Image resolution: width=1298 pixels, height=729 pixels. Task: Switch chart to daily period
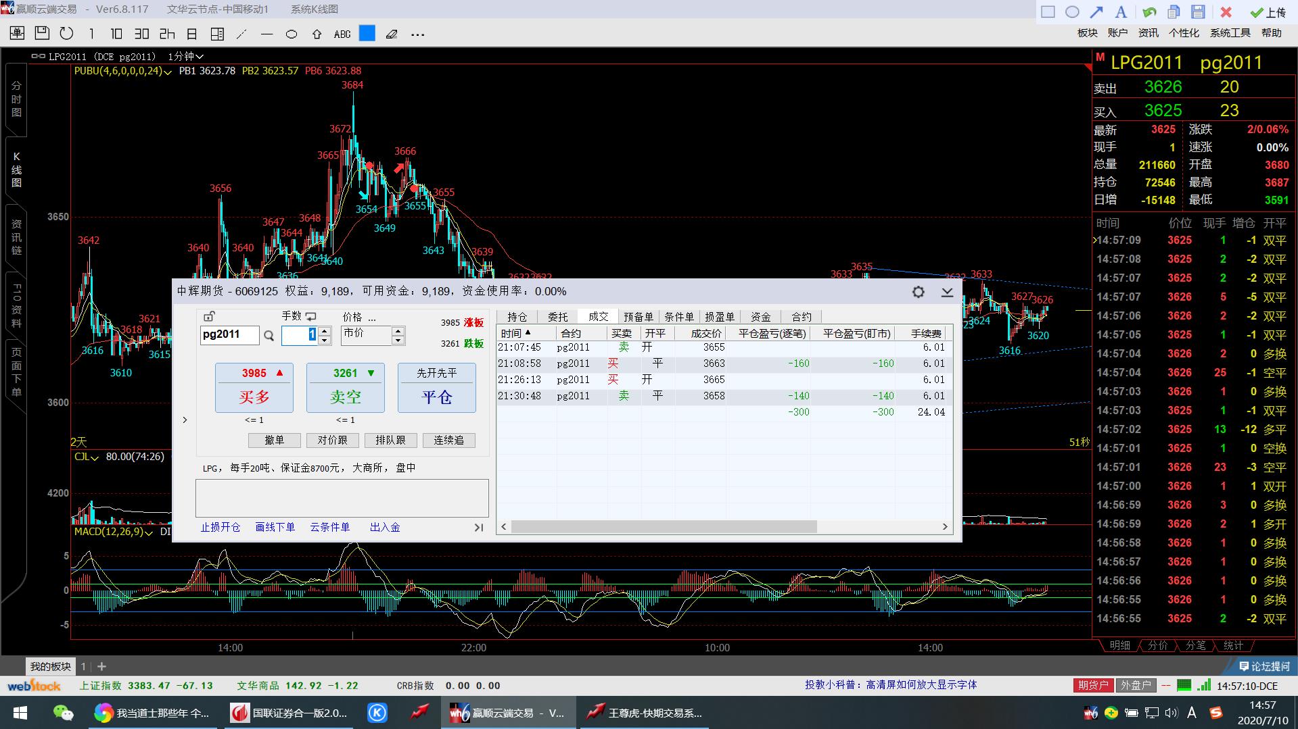(x=192, y=33)
